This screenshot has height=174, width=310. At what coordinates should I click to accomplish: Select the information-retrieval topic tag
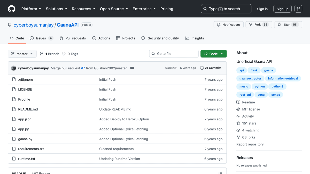tap(283, 78)
